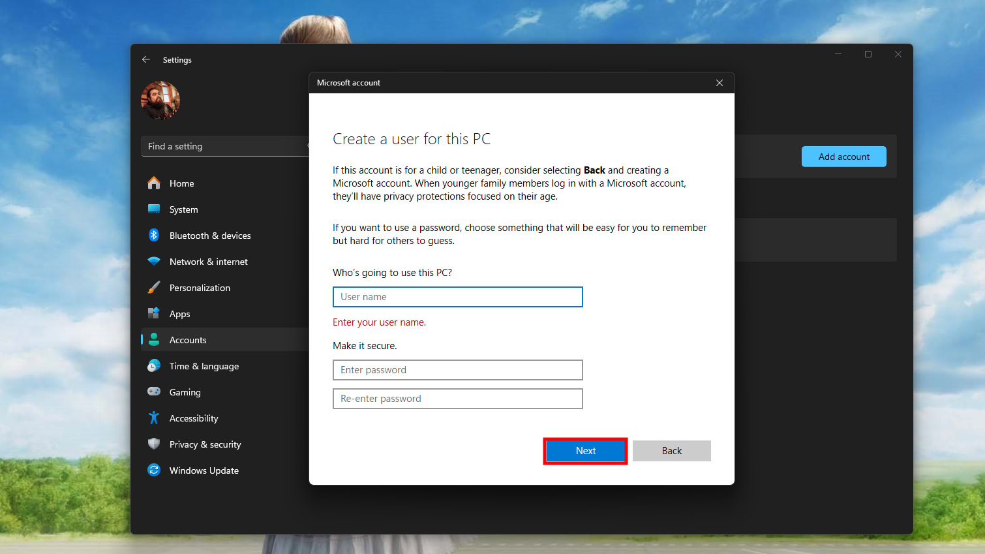Screen dimensions: 985x554
Task: Select the Network & internet wifi icon
Action: [x=154, y=262]
